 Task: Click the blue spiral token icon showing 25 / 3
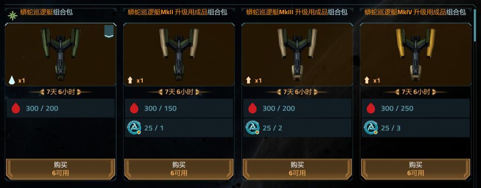coord(371,128)
